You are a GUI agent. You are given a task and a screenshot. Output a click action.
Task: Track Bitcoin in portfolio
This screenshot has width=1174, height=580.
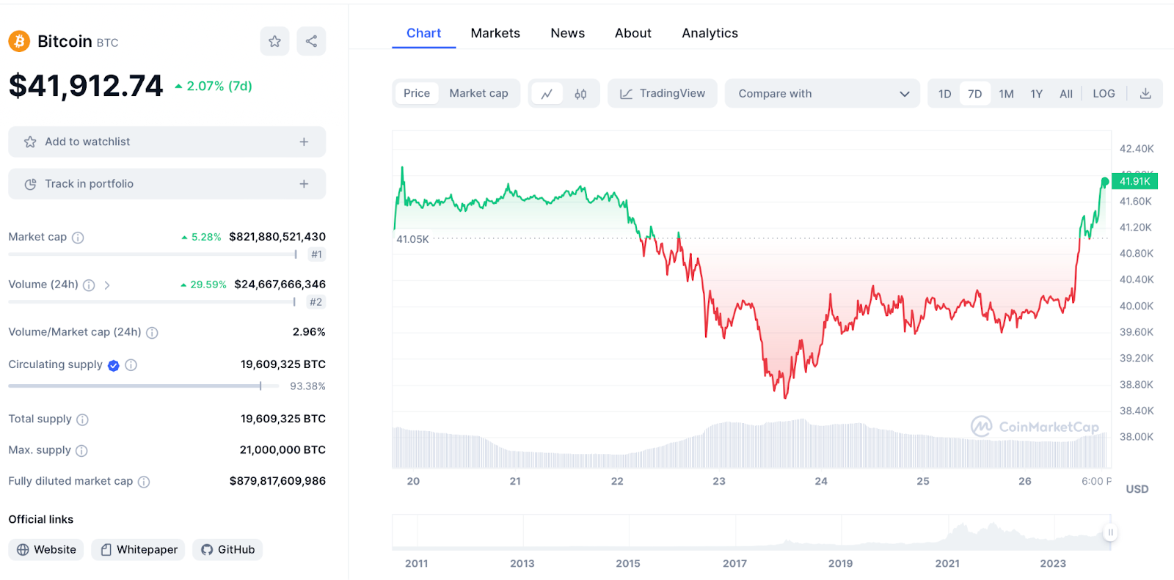167,184
